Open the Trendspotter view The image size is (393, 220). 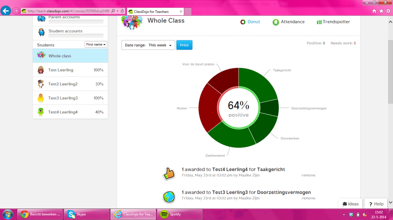point(333,22)
